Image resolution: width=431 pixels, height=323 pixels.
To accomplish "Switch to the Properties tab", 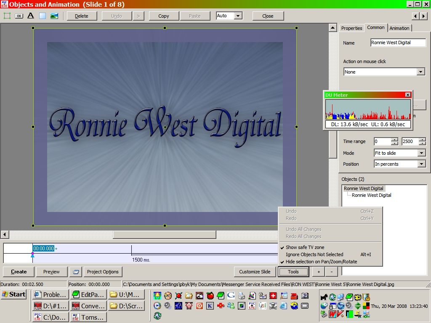I will [x=351, y=28].
